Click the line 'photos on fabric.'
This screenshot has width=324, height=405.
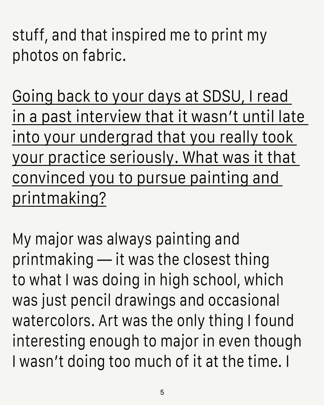point(69,55)
